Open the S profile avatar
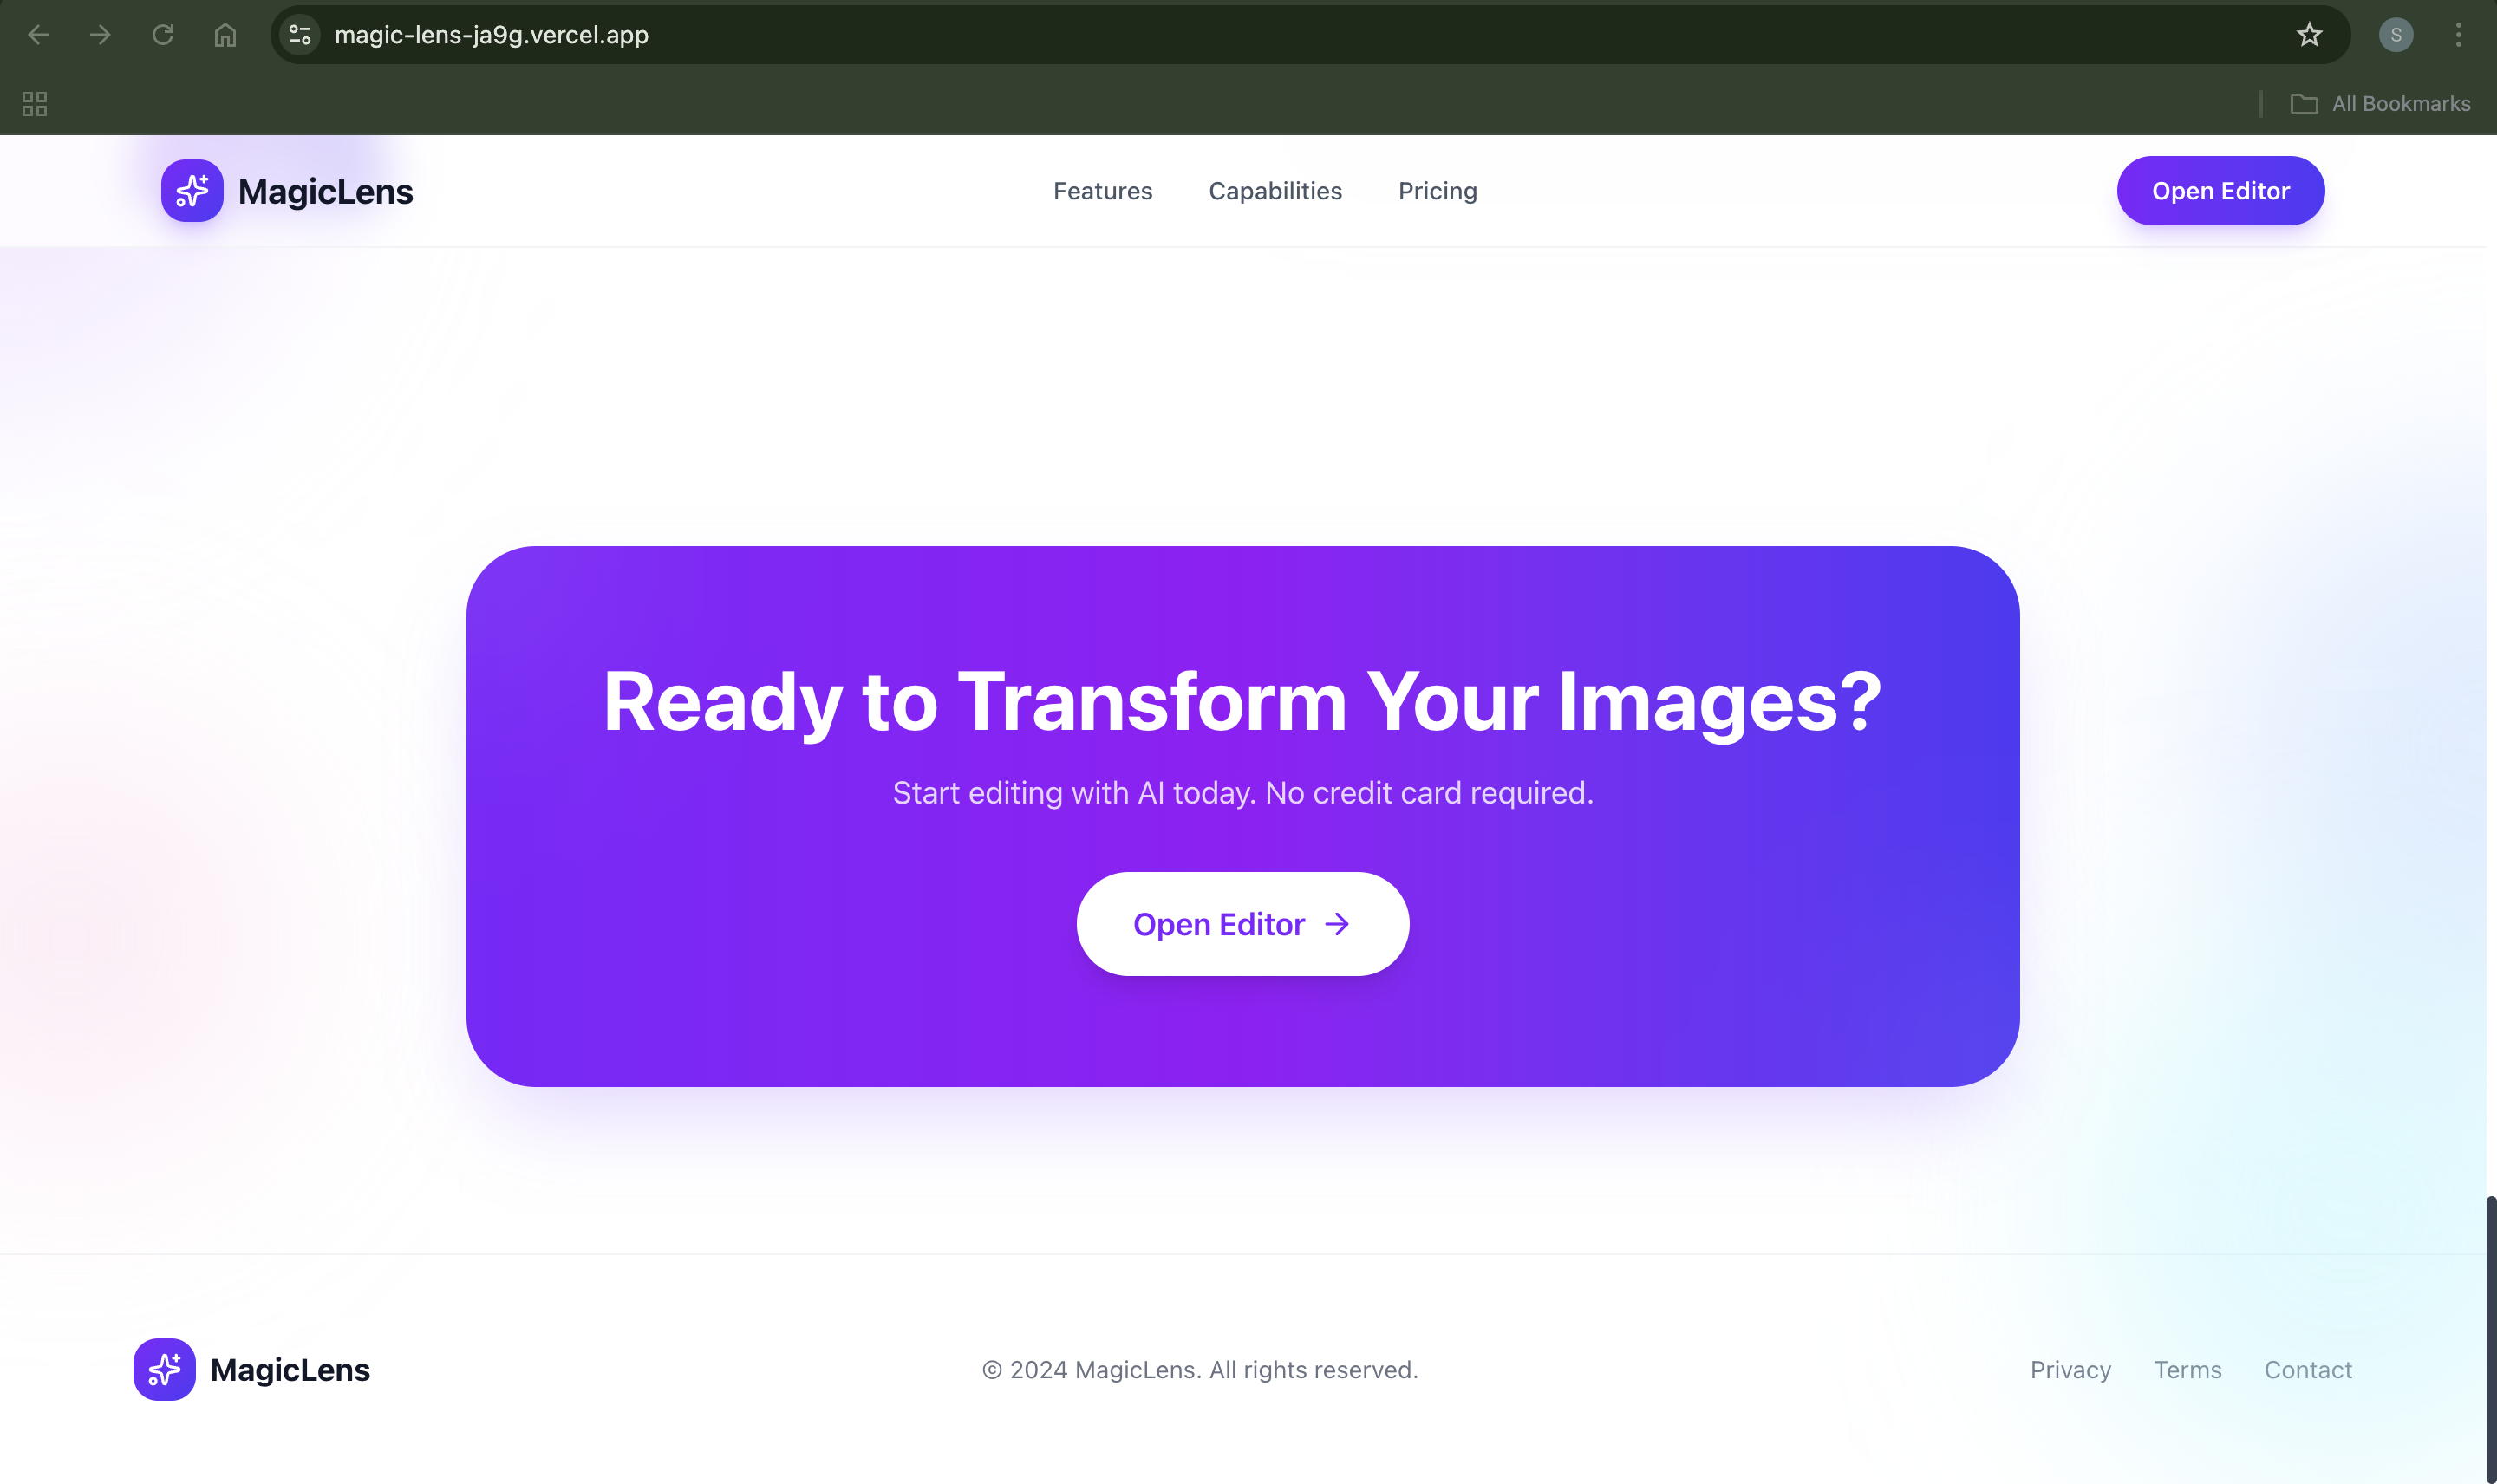 [2395, 35]
